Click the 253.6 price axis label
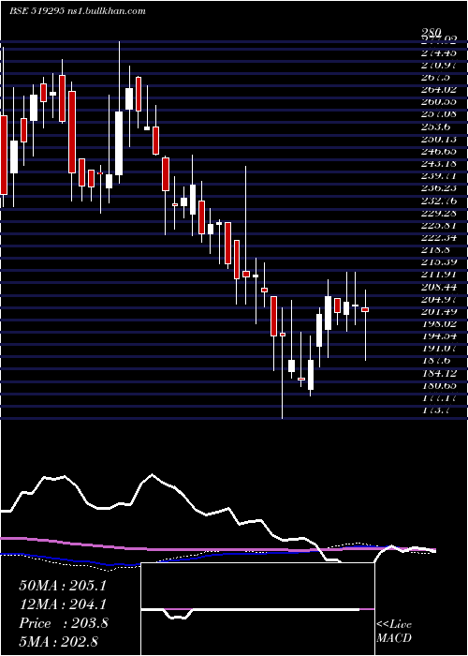 [436, 127]
